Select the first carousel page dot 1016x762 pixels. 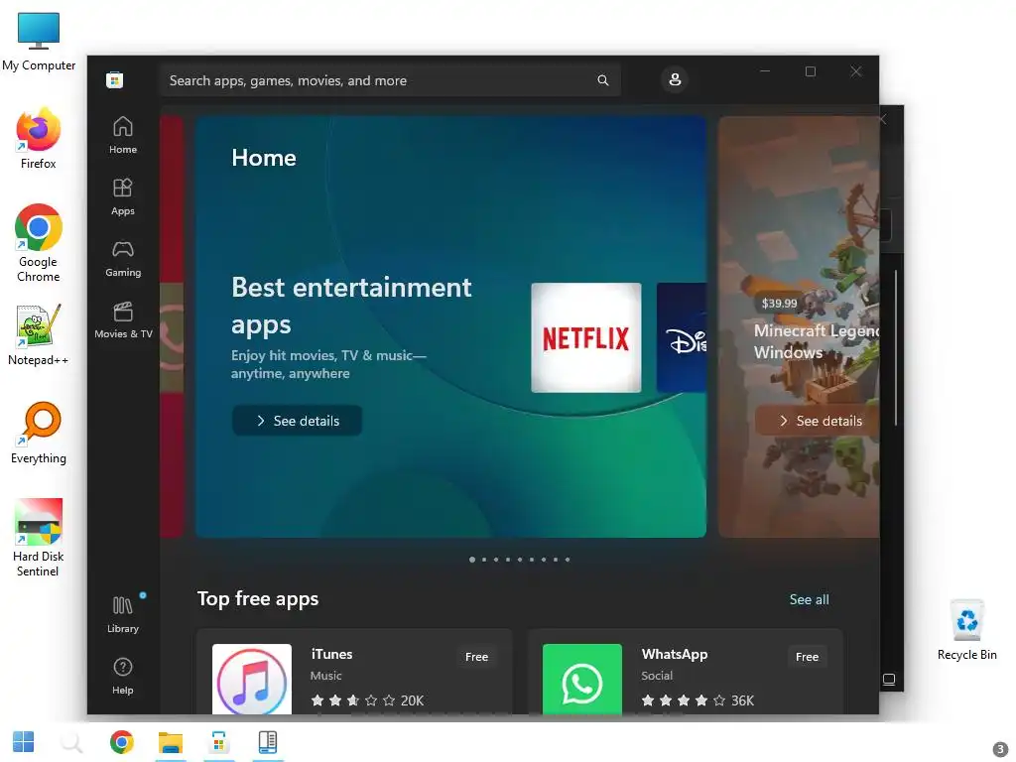click(472, 560)
